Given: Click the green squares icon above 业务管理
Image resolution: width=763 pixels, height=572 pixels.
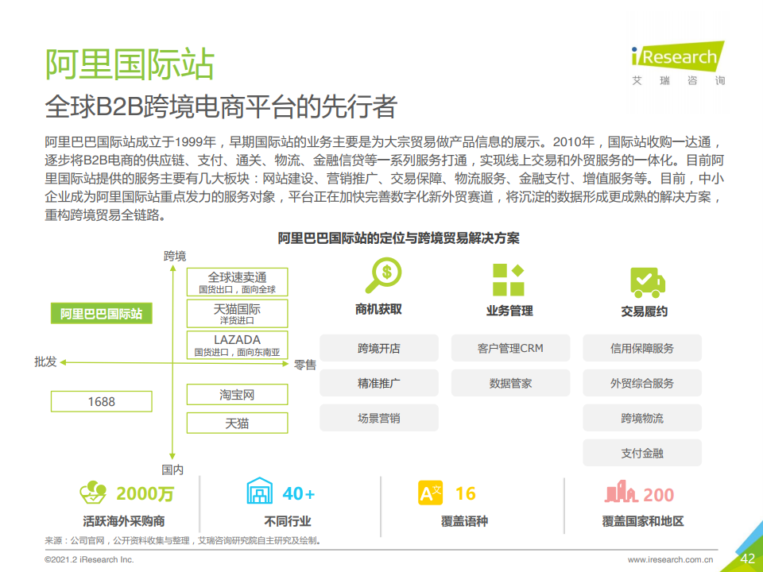Looking at the screenshot, I should [x=509, y=280].
